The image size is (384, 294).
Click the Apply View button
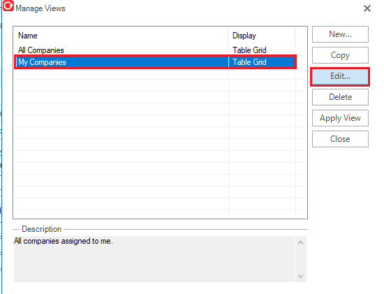click(340, 118)
